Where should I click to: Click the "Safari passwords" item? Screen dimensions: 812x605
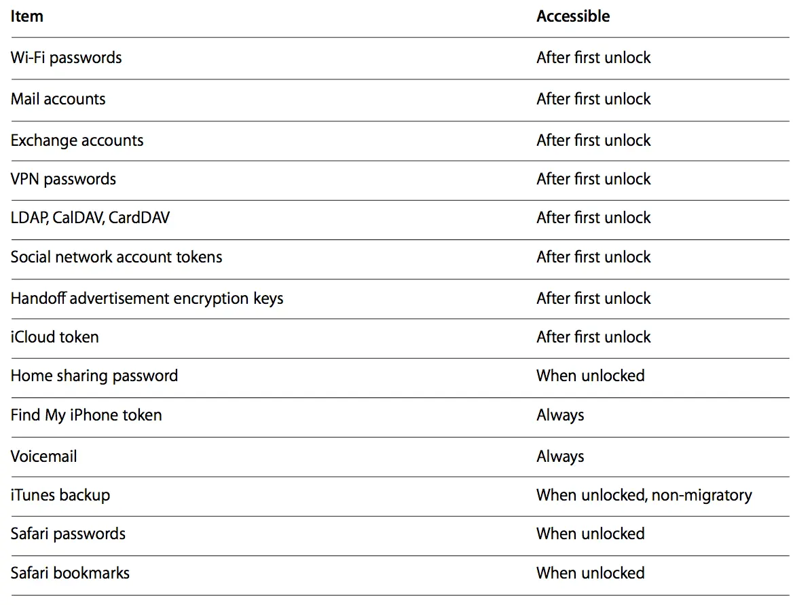pyautogui.click(x=69, y=534)
